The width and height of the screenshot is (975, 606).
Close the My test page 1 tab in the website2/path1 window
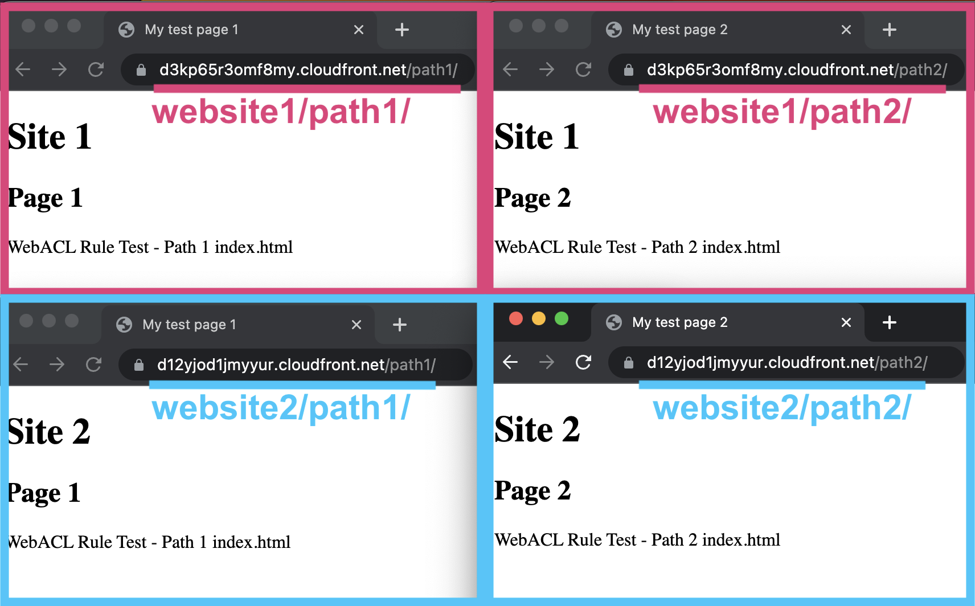click(357, 324)
